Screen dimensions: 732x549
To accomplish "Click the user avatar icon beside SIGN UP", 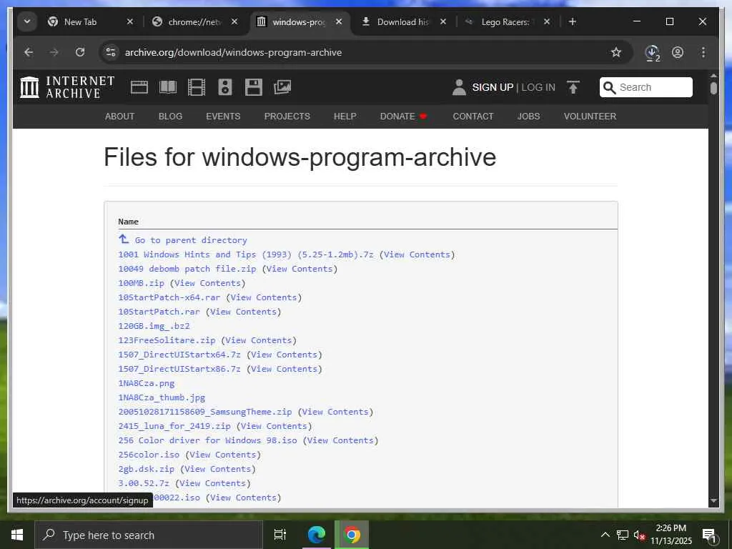I will coord(459,87).
